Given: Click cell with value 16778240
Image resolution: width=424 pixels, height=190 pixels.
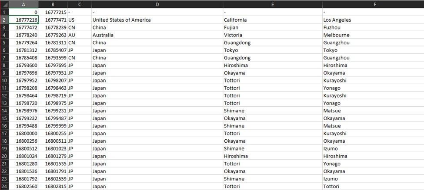Looking at the screenshot, I should (x=23, y=35).
